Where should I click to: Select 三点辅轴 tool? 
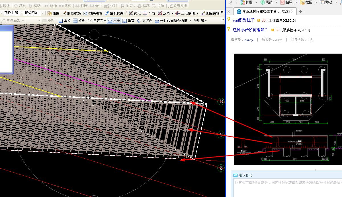(x=185, y=13)
